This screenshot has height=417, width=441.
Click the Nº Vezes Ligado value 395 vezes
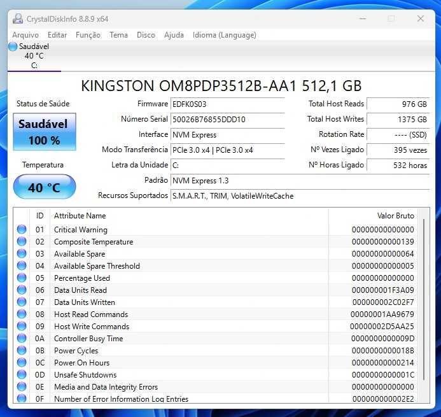(398, 150)
